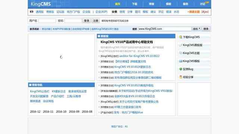Click the KingCMS logo in header
The width and height of the screenshot is (239, 134).
click(41, 4)
